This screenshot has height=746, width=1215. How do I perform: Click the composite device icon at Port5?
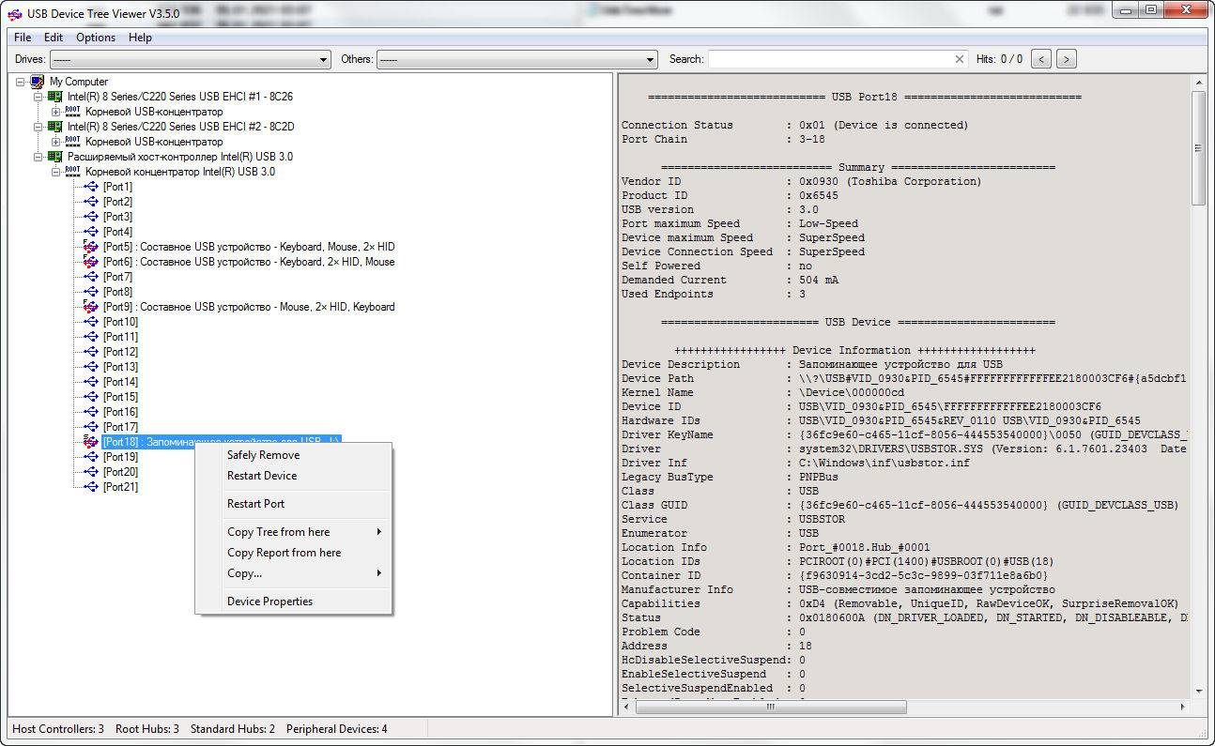(x=91, y=247)
